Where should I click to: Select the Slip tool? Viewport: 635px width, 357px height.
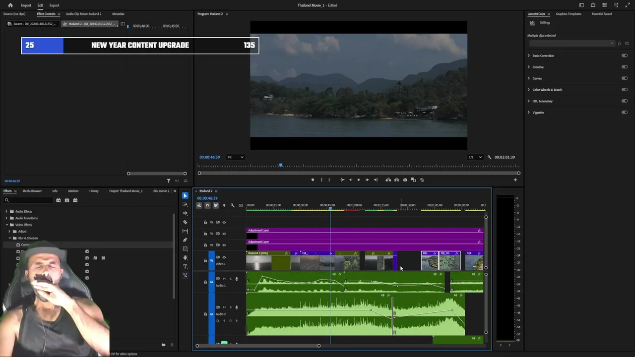pos(185,231)
